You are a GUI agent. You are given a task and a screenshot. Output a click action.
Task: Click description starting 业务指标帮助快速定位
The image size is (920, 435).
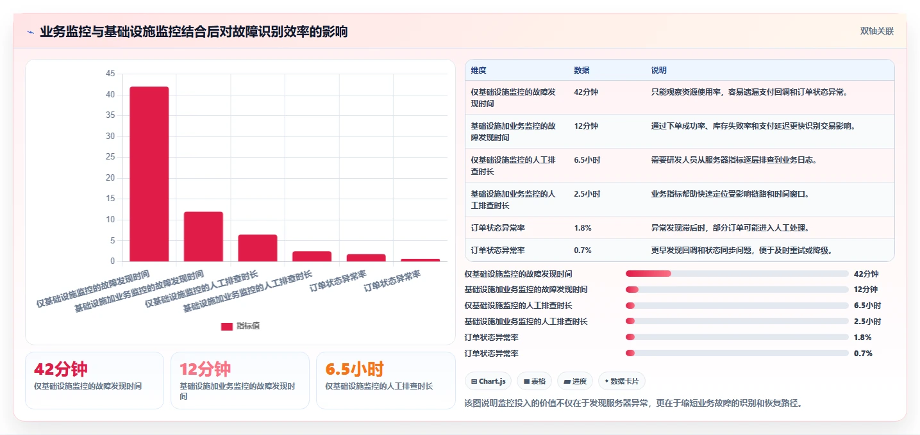click(x=730, y=194)
